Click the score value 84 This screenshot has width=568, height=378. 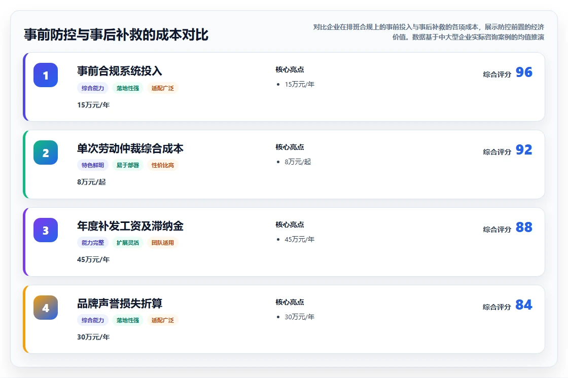(x=524, y=305)
